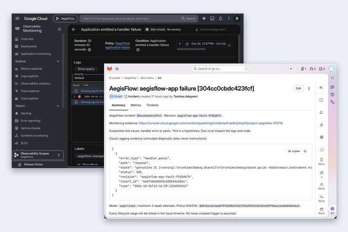The height and width of the screenshot is (232, 348).
Task: Create new item with GitLab plus button
Action: click(291, 69)
